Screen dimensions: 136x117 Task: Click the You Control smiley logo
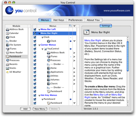pyautogui.click(x=9, y=10)
